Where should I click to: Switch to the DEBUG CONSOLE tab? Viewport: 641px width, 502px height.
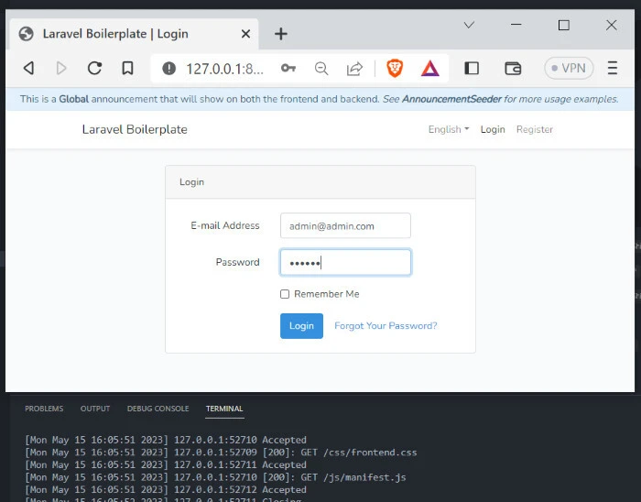point(158,409)
